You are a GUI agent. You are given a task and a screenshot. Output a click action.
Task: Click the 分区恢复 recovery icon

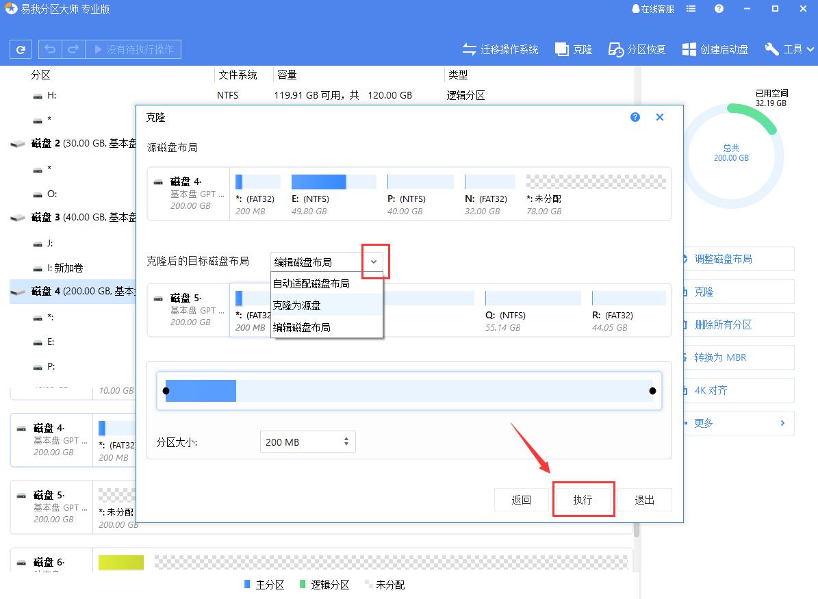pos(637,49)
